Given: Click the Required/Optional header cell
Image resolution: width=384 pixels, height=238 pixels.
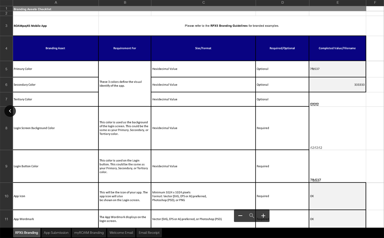Looking at the screenshot, I should click(x=282, y=48).
